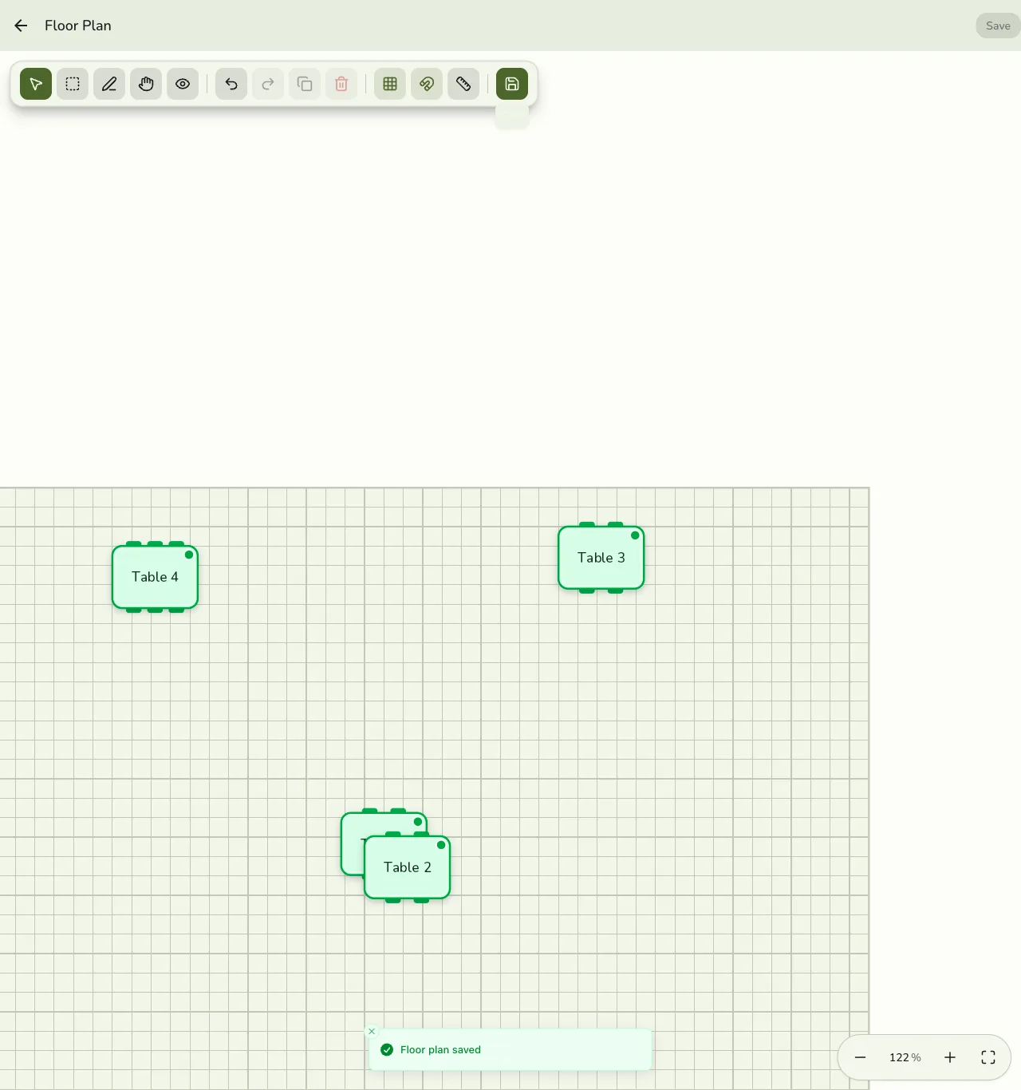The height and width of the screenshot is (1090, 1021).
Task: Select Table 2 on the floor plan
Action: pyautogui.click(x=407, y=867)
